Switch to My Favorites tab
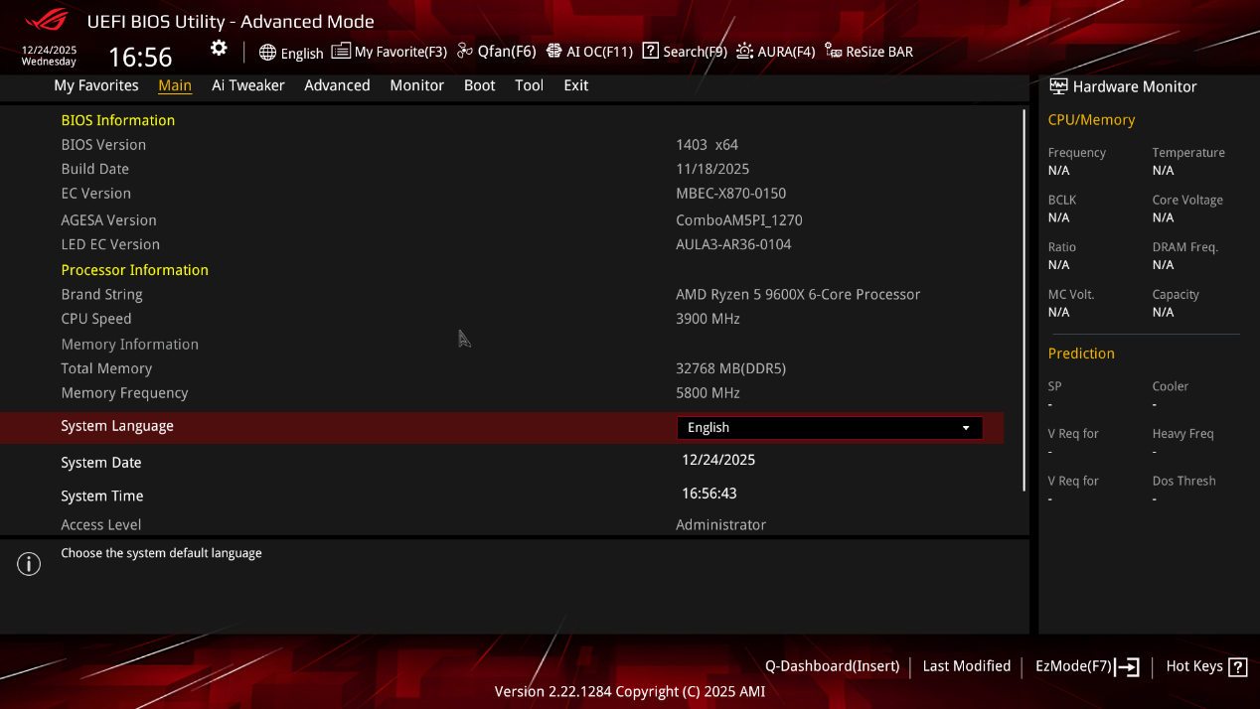Screen dimensions: 1260x709 [x=96, y=85]
